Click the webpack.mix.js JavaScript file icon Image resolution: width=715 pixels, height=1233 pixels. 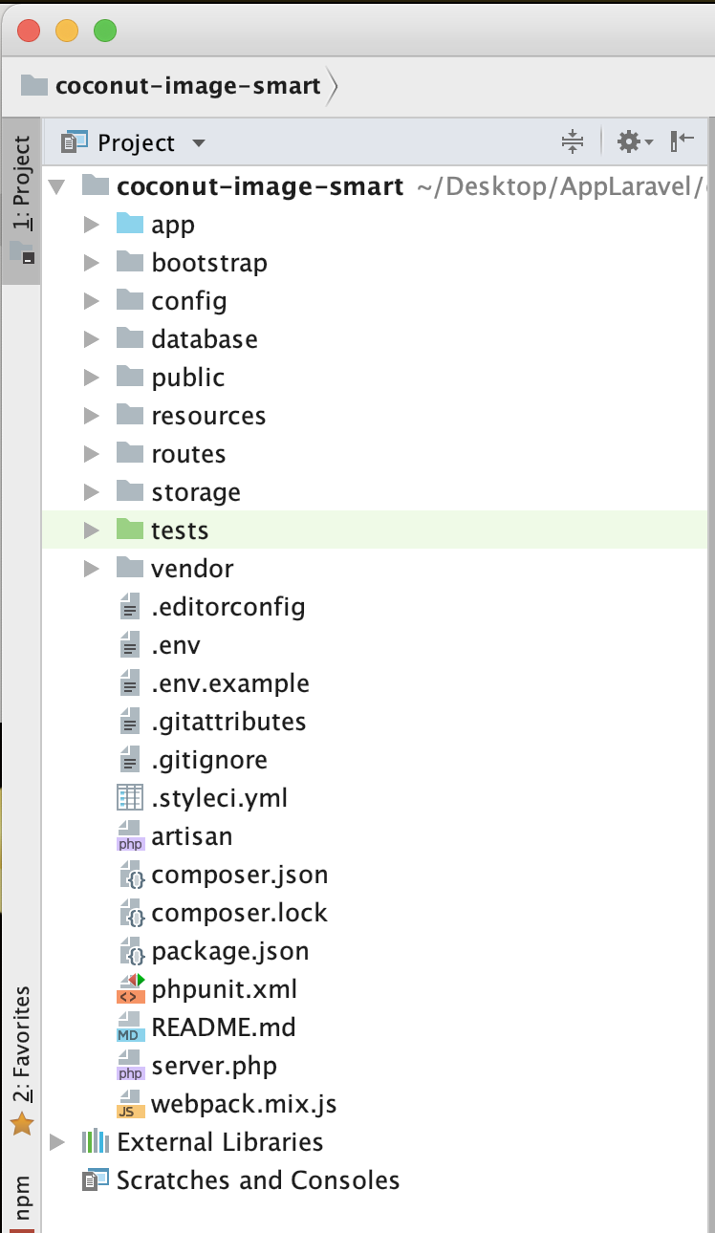[x=129, y=1104]
